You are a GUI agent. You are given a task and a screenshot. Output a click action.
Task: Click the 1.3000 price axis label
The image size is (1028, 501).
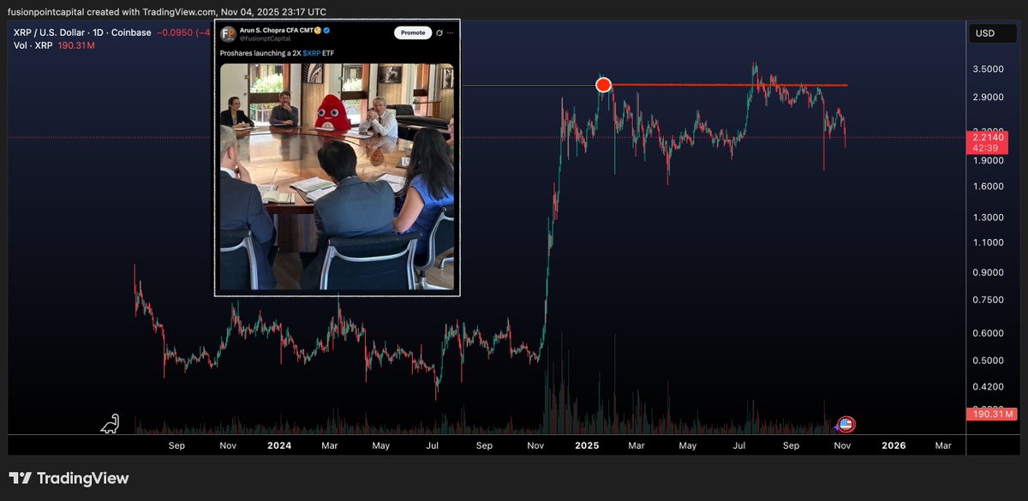point(989,218)
